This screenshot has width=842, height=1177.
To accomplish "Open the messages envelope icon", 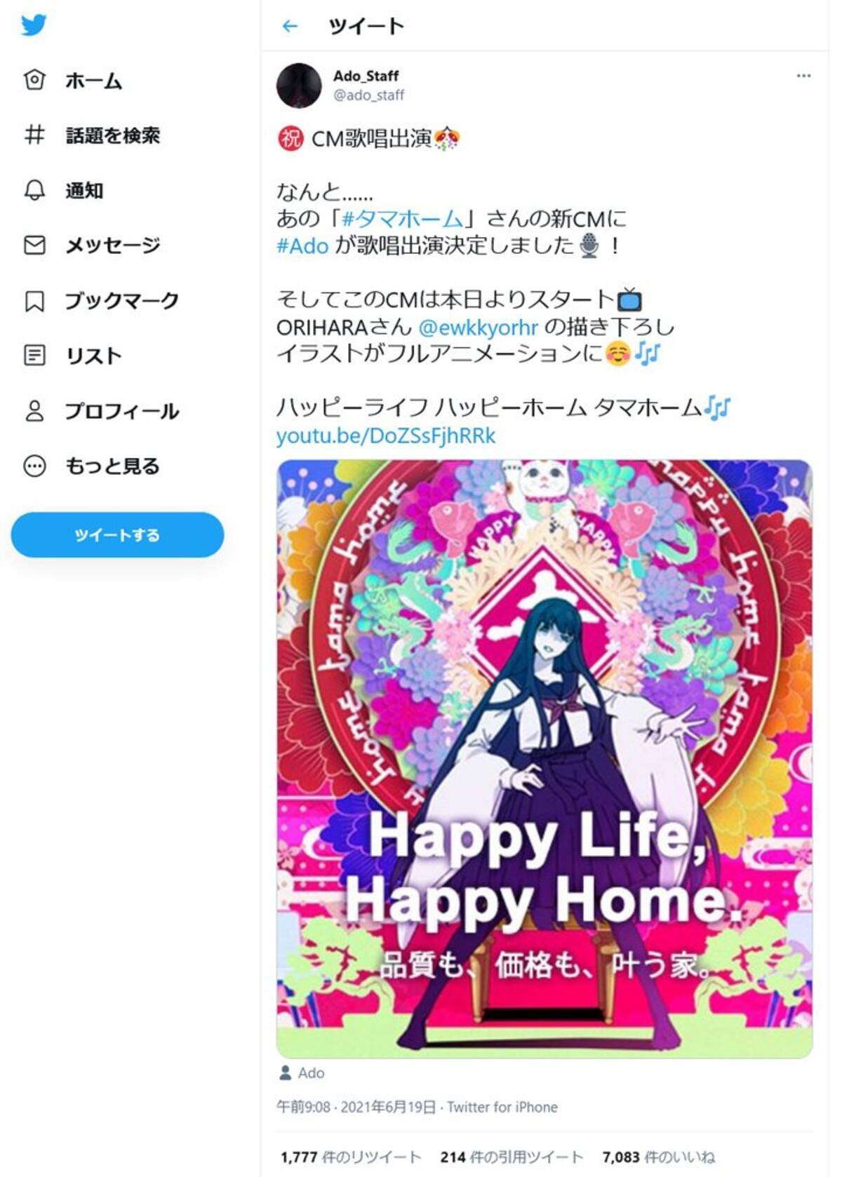I will [x=34, y=245].
